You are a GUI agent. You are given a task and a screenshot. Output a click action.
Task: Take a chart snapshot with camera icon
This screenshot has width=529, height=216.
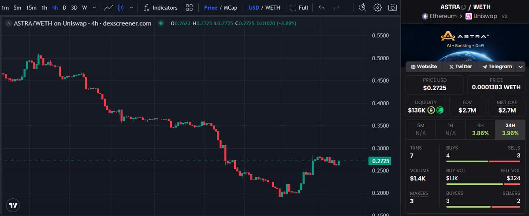[x=392, y=7]
